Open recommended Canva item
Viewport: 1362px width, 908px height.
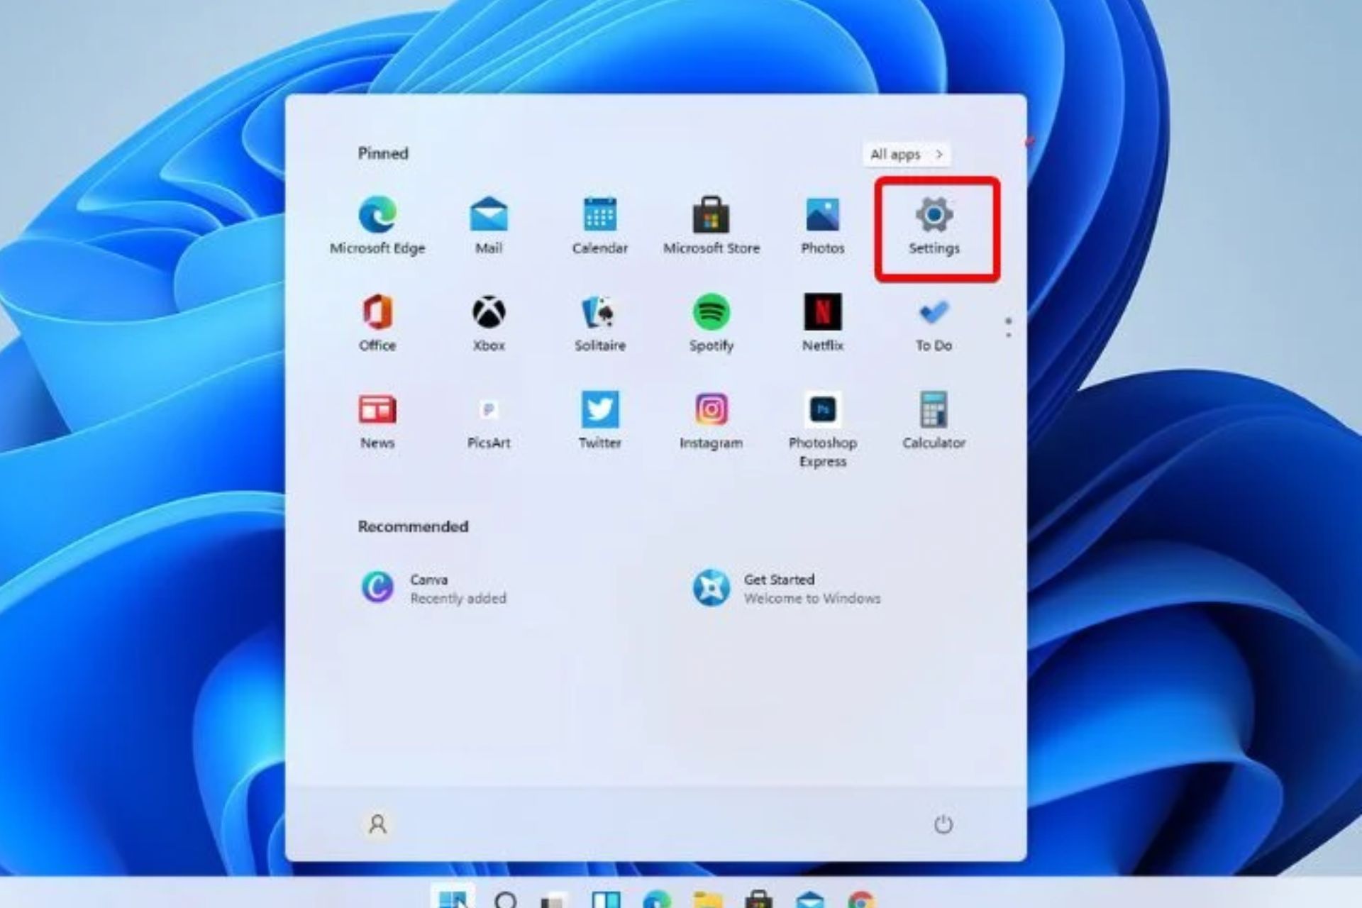coord(434,588)
